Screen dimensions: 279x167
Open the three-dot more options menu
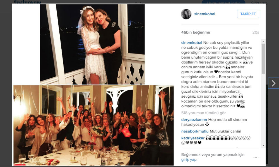click(256, 158)
